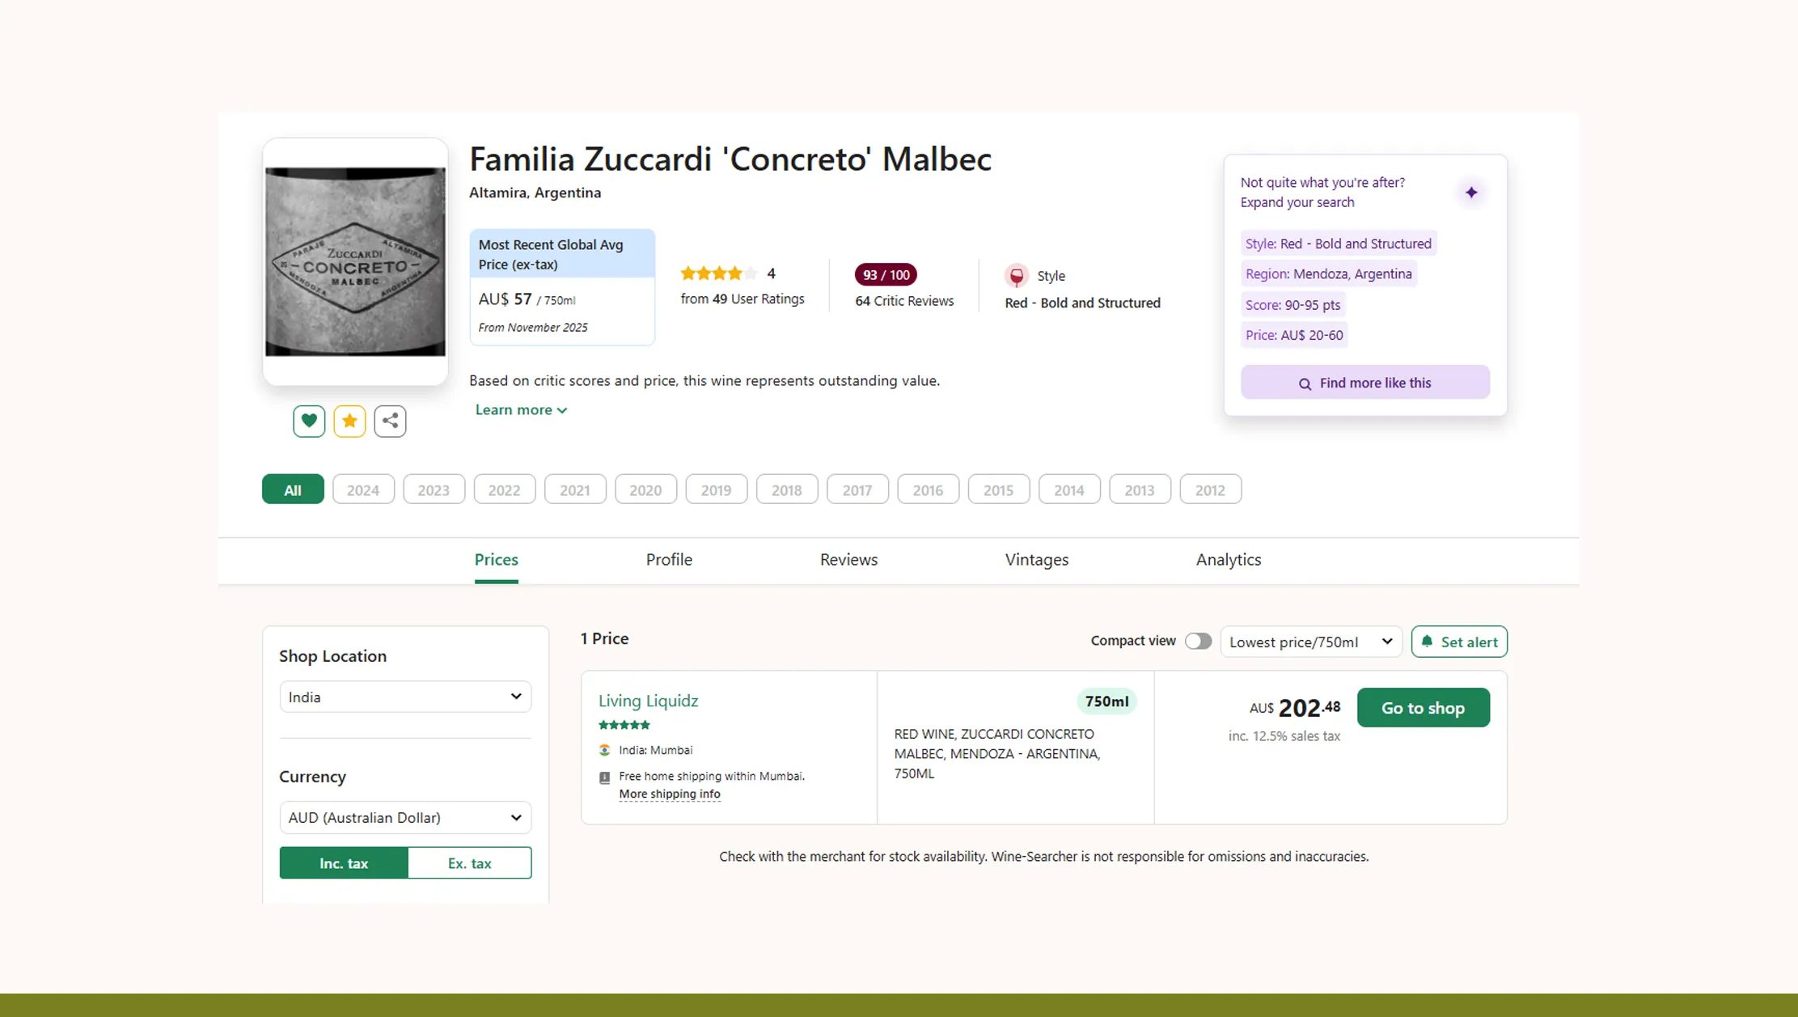Screen dimensions: 1798x1017
Task: Click the bell icon inside Set alert
Action: pyautogui.click(x=1428, y=642)
